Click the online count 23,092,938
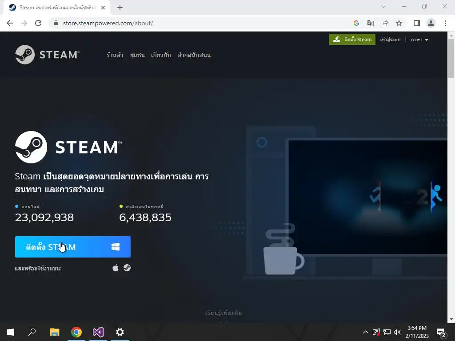The width and height of the screenshot is (455, 341). pyautogui.click(x=44, y=218)
